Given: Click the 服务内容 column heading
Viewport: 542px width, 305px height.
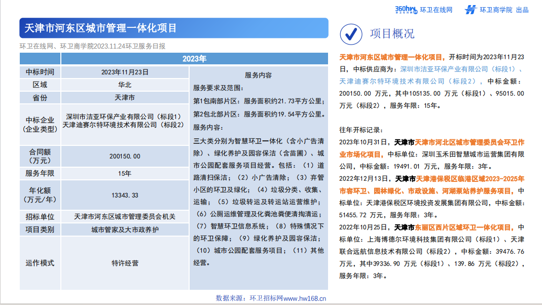Looking at the screenshot, I should (x=258, y=75).
